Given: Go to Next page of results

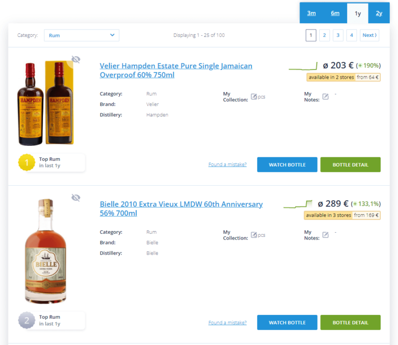Looking at the screenshot, I should [368, 35].
